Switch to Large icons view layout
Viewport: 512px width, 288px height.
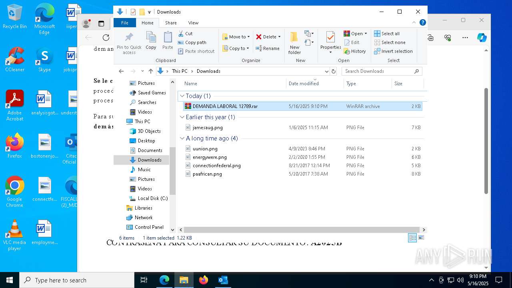(x=421, y=238)
